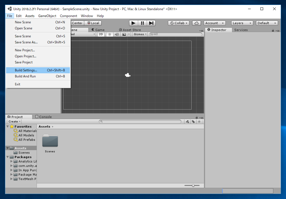The height and width of the screenshot is (199, 286).
Task: Open the Project panel options menu icon
Action: coord(201,118)
